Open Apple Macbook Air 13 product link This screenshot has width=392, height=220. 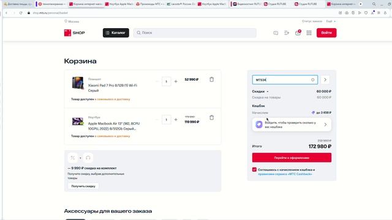tap(114, 126)
